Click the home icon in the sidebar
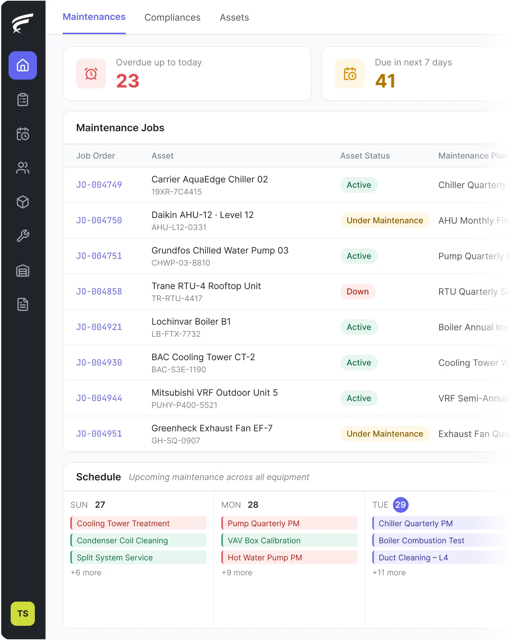 tap(23, 65)
